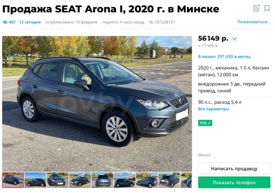Open 'Все параметры' link
Viewport: 275px width, 193px height.
click(x=214, y=109)
